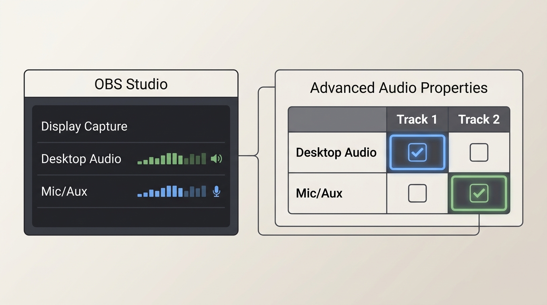
Task: Mute Mic/Aux via microphone icon
Action: [x=216, y=191]
